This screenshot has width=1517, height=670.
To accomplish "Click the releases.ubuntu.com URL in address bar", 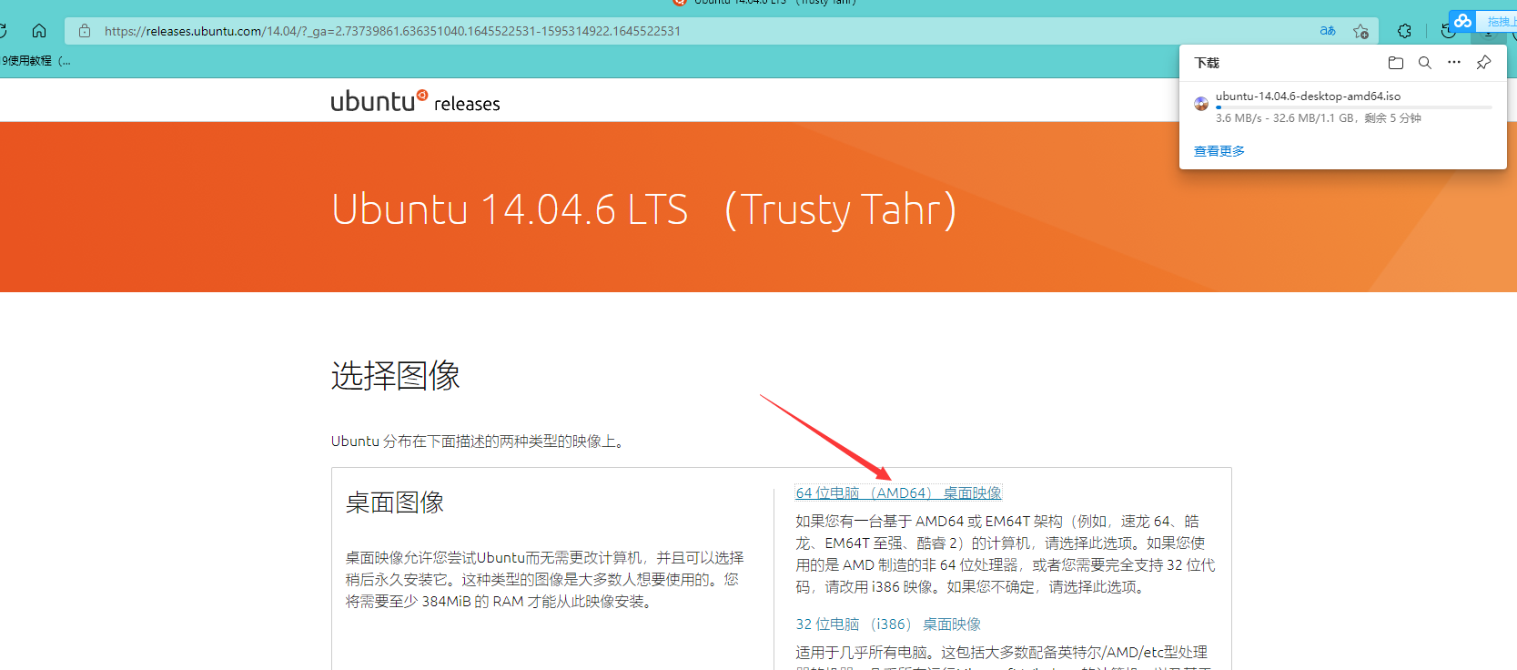I will click(x=392, y=31).
